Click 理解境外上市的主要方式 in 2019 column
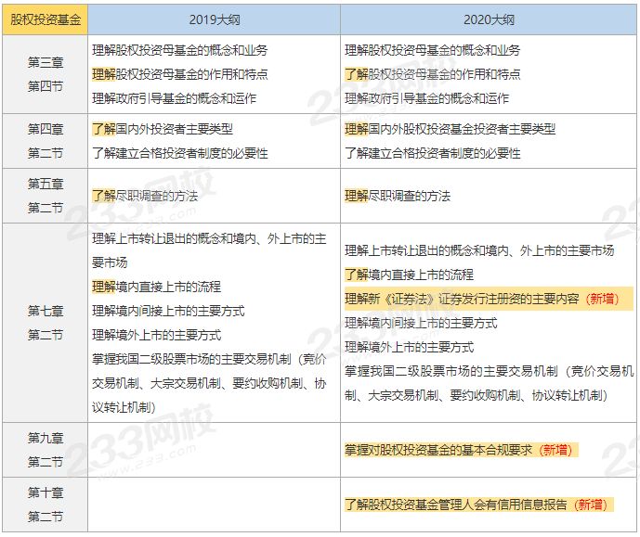The height and width of the screenshot is (537, 640). pyautogui.click(x=156, y=335)
